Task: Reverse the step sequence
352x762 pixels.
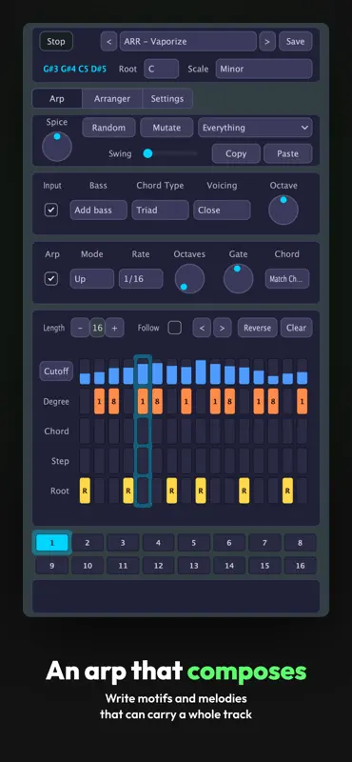Action: click(257, 328)
